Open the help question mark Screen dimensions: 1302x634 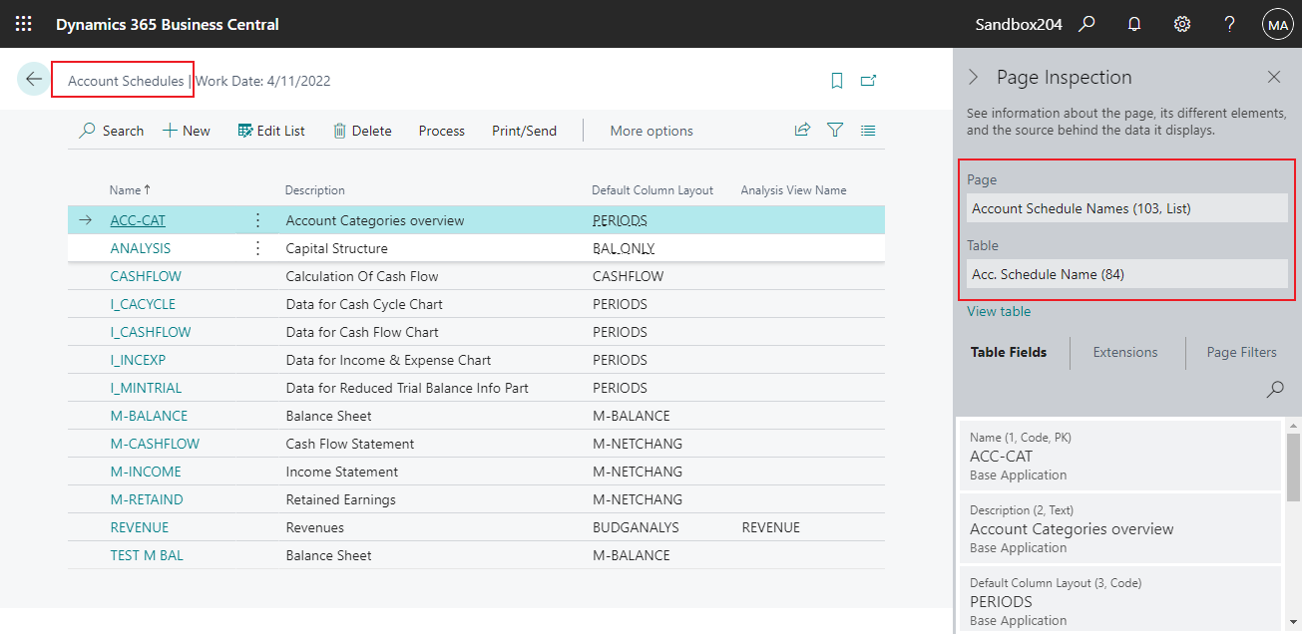pos(1230,24)
